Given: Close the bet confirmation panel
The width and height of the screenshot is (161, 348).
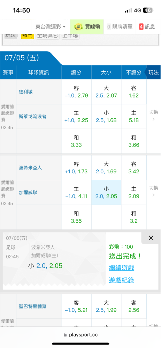Looking at the screenshot, I should (x=151, y=238).
